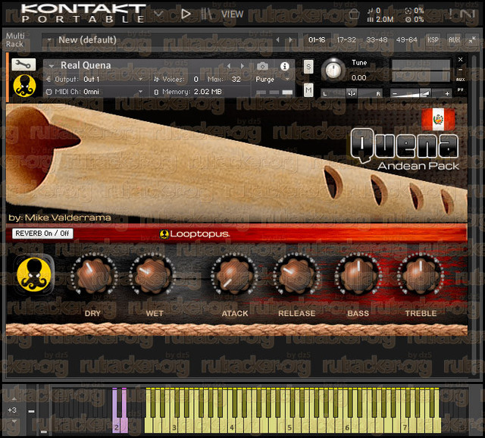Mute the Real Quena instrument
Screen dimensions: 485x438
tap(308, 90)
